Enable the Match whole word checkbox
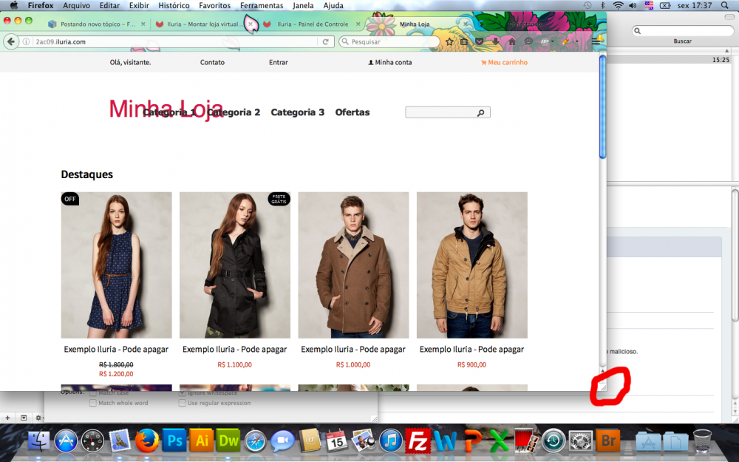739x462 pixels. click(x=93, y=403)
